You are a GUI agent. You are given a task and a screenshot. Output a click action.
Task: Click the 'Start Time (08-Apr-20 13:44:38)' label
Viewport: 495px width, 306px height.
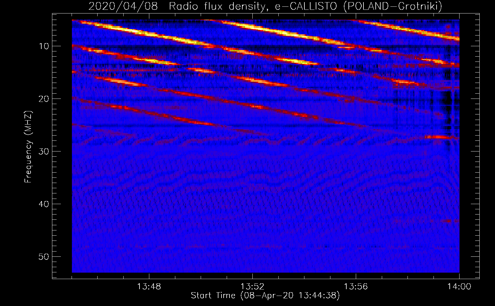coord(265,296)
